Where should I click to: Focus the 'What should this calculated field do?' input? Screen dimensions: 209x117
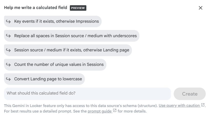point(87,94)
